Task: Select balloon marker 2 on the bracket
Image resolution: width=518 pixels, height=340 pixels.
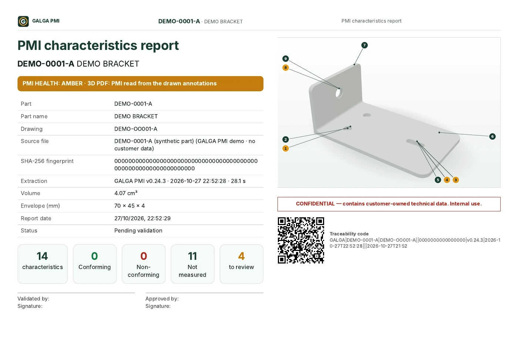Action: point(285,139)
